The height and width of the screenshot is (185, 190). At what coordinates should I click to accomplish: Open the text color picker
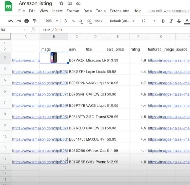coord(187,21)
